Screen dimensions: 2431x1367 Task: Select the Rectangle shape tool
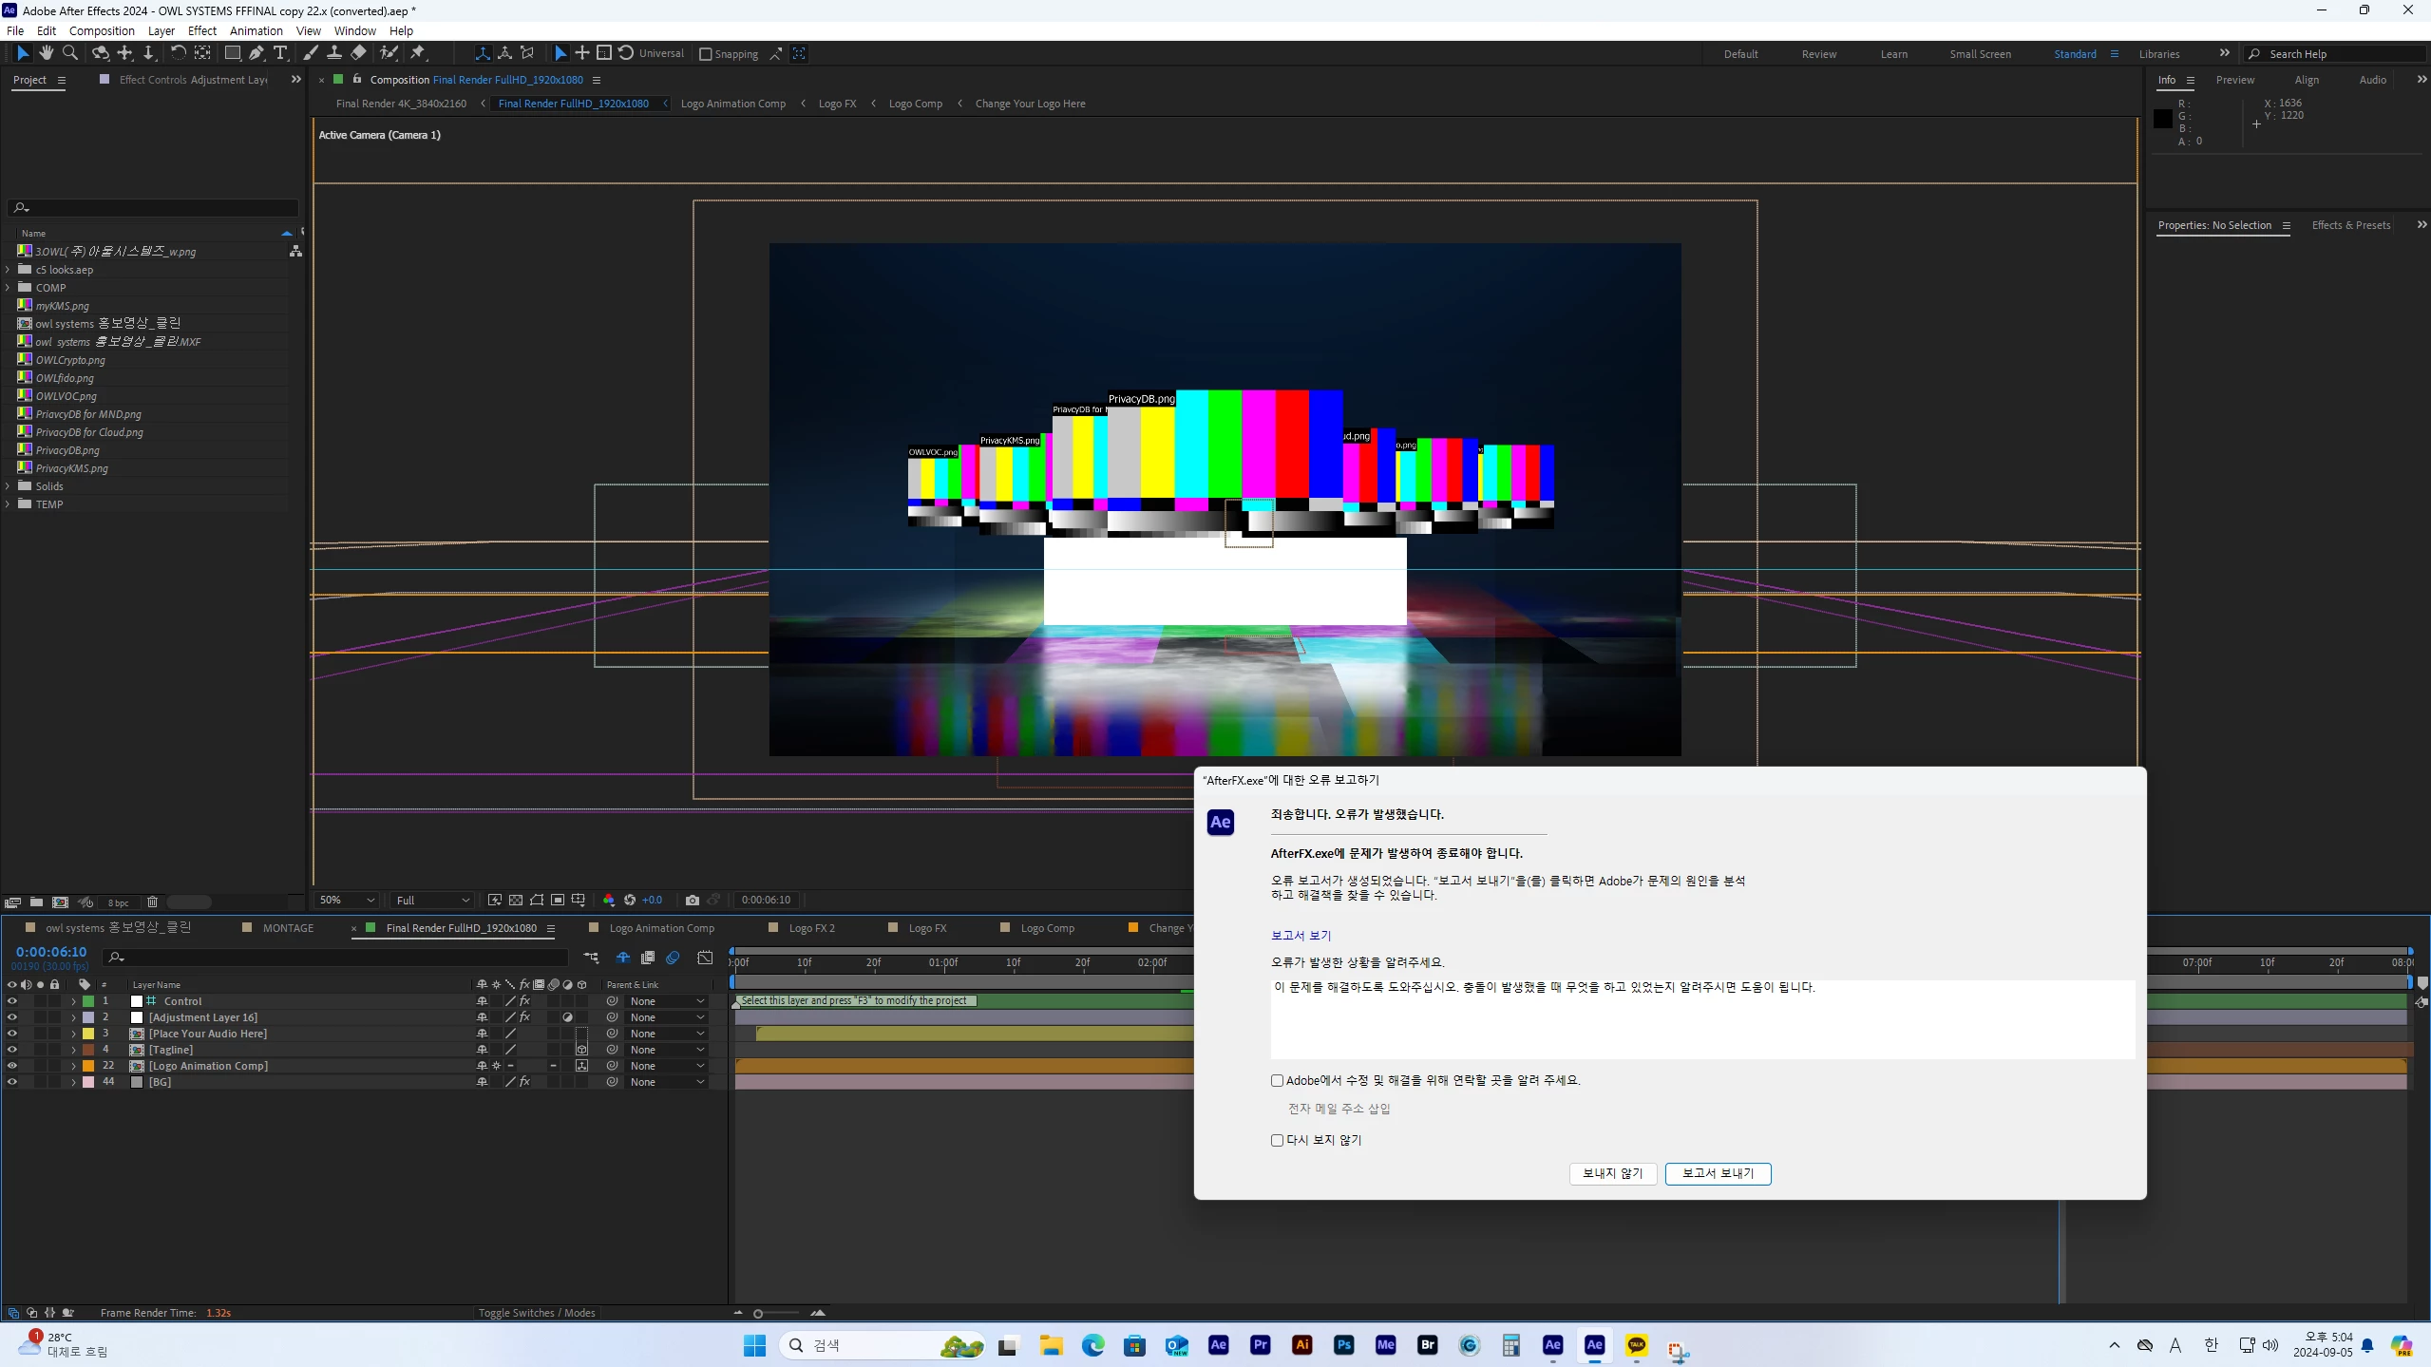pos(232,53)
